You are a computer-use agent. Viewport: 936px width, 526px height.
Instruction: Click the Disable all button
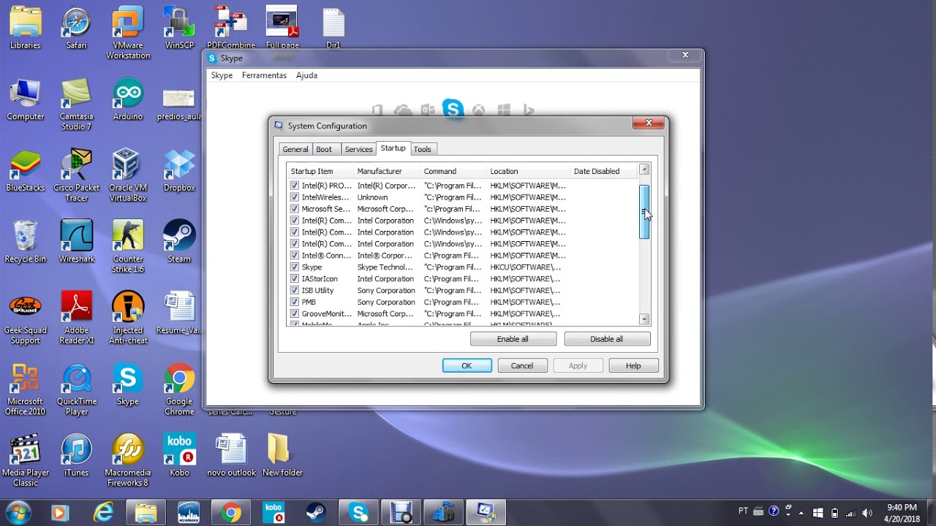[607, 339]
